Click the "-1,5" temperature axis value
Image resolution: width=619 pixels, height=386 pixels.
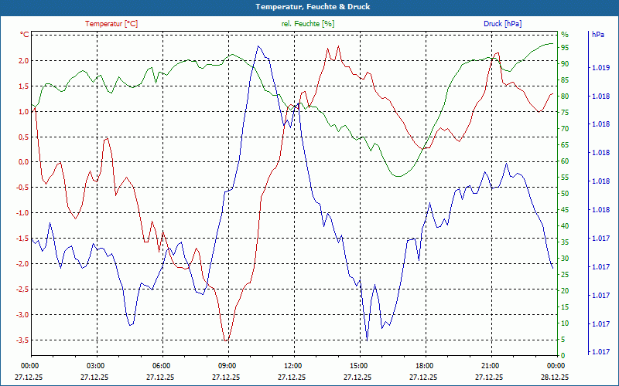[22, 239]
